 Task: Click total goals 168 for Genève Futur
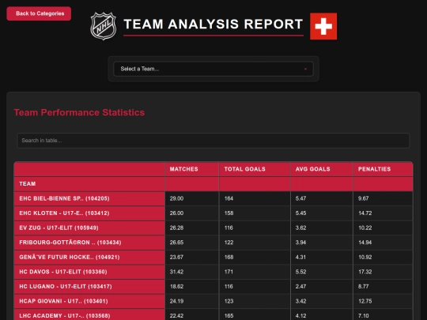(x=229, y=257)
